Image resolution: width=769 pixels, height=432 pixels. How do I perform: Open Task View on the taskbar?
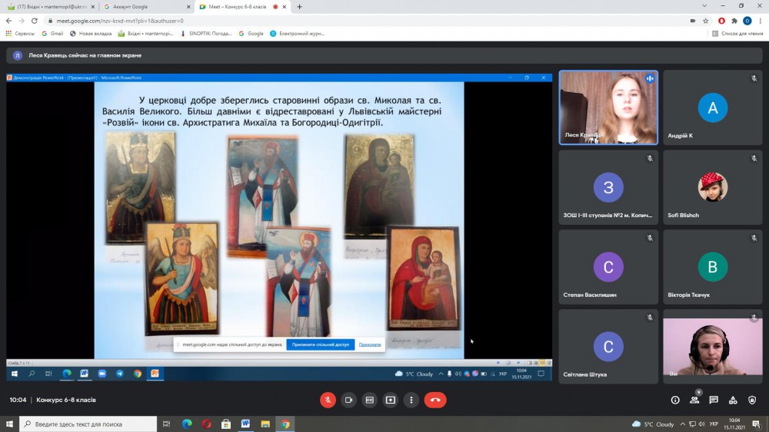(166, 424)
